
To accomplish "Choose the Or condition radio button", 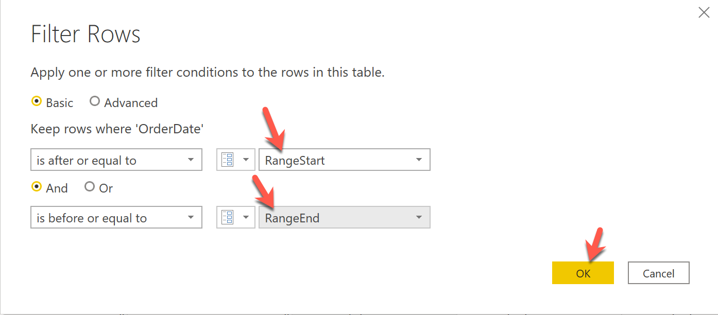I will [x=90, y=187].
